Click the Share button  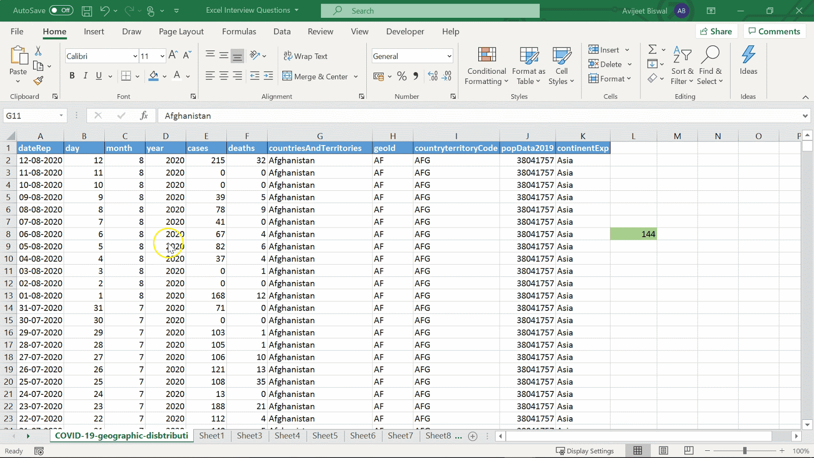[x=715, y=32]
